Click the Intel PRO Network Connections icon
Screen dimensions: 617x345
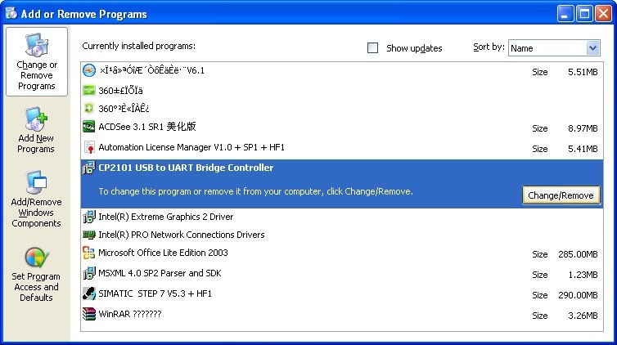tap(89, 235)
